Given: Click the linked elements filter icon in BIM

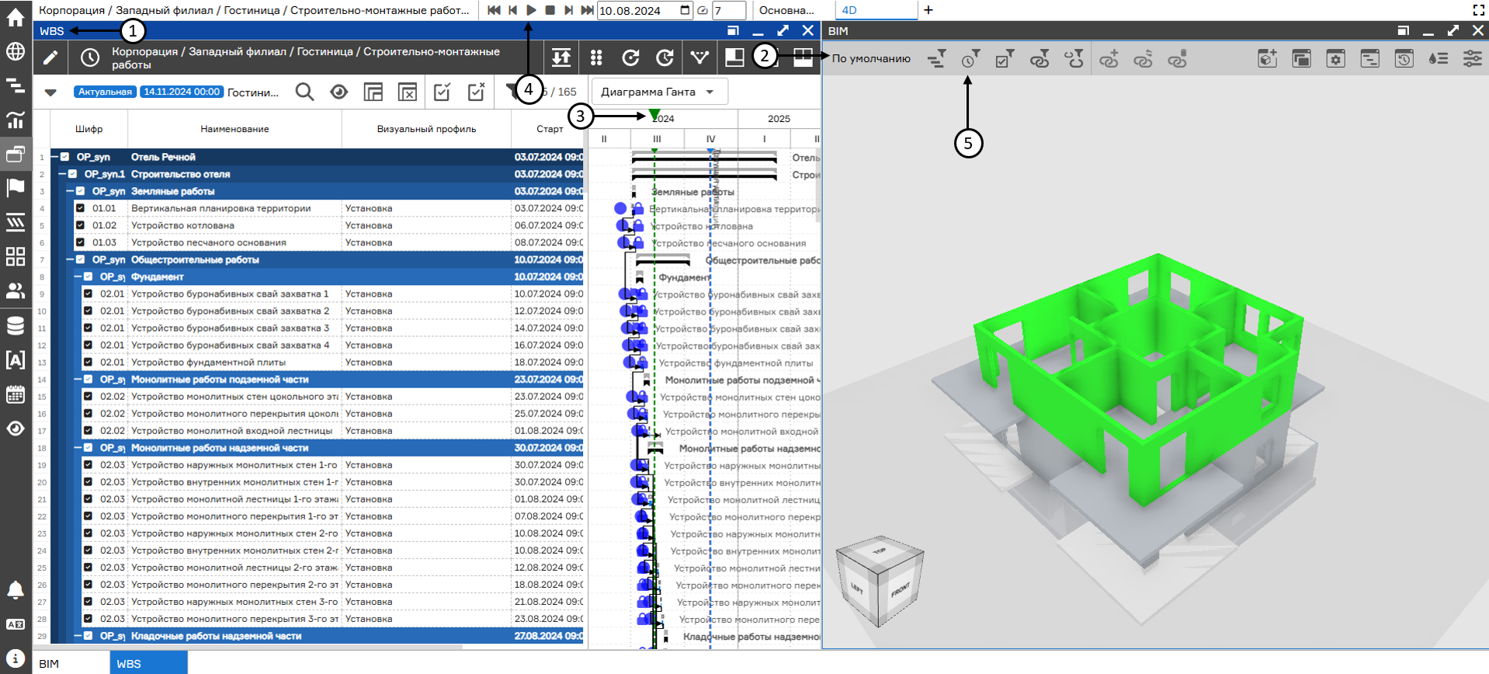Looking at the screenshot, I should (x=1040, y=58).
